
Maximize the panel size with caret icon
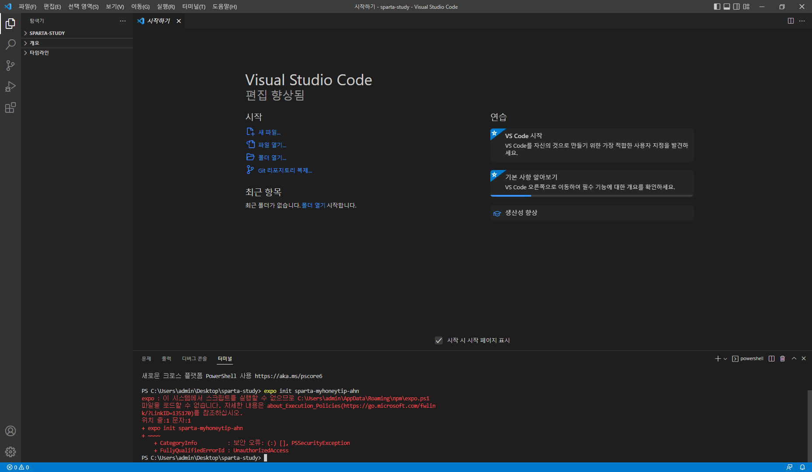pyautogui.click(x=794, y=359)
